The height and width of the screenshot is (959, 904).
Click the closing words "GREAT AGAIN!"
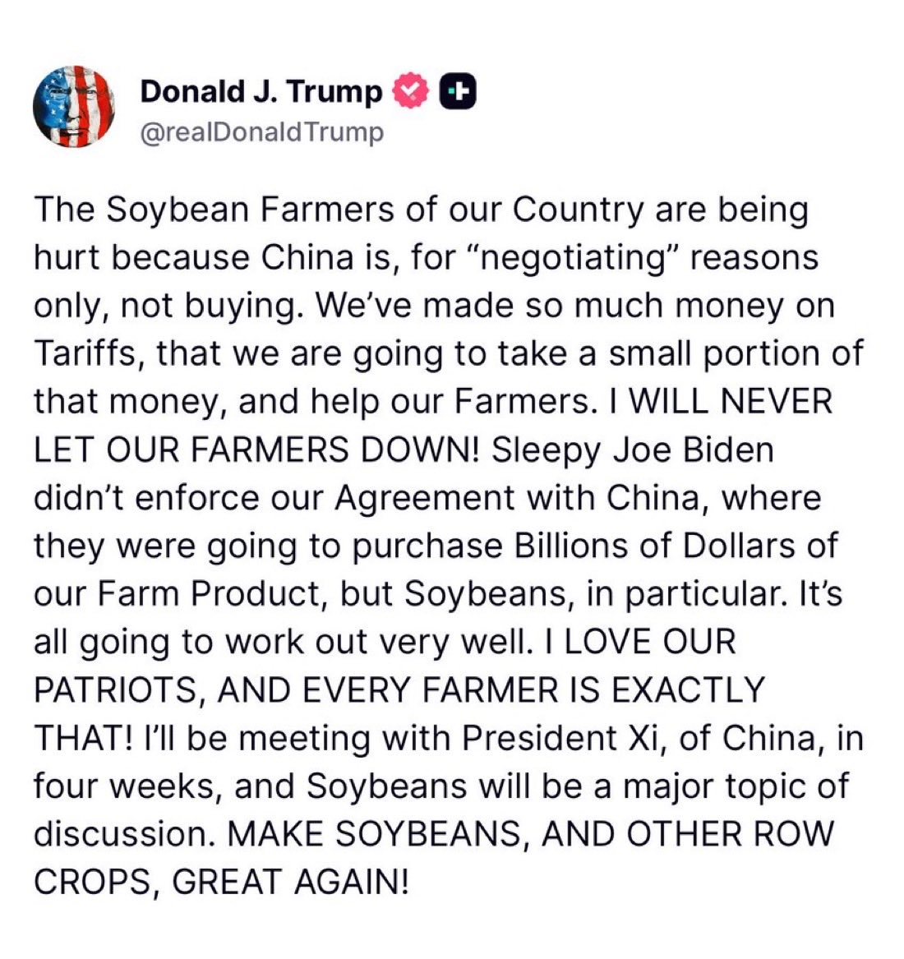pos(290,883)
